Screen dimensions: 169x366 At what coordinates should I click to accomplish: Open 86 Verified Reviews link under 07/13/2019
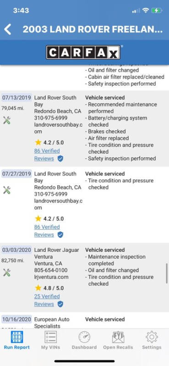47,155
